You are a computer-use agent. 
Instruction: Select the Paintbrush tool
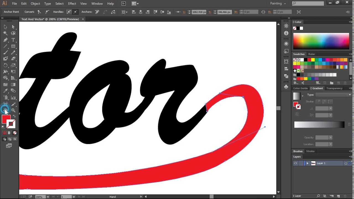coord(5,53)
